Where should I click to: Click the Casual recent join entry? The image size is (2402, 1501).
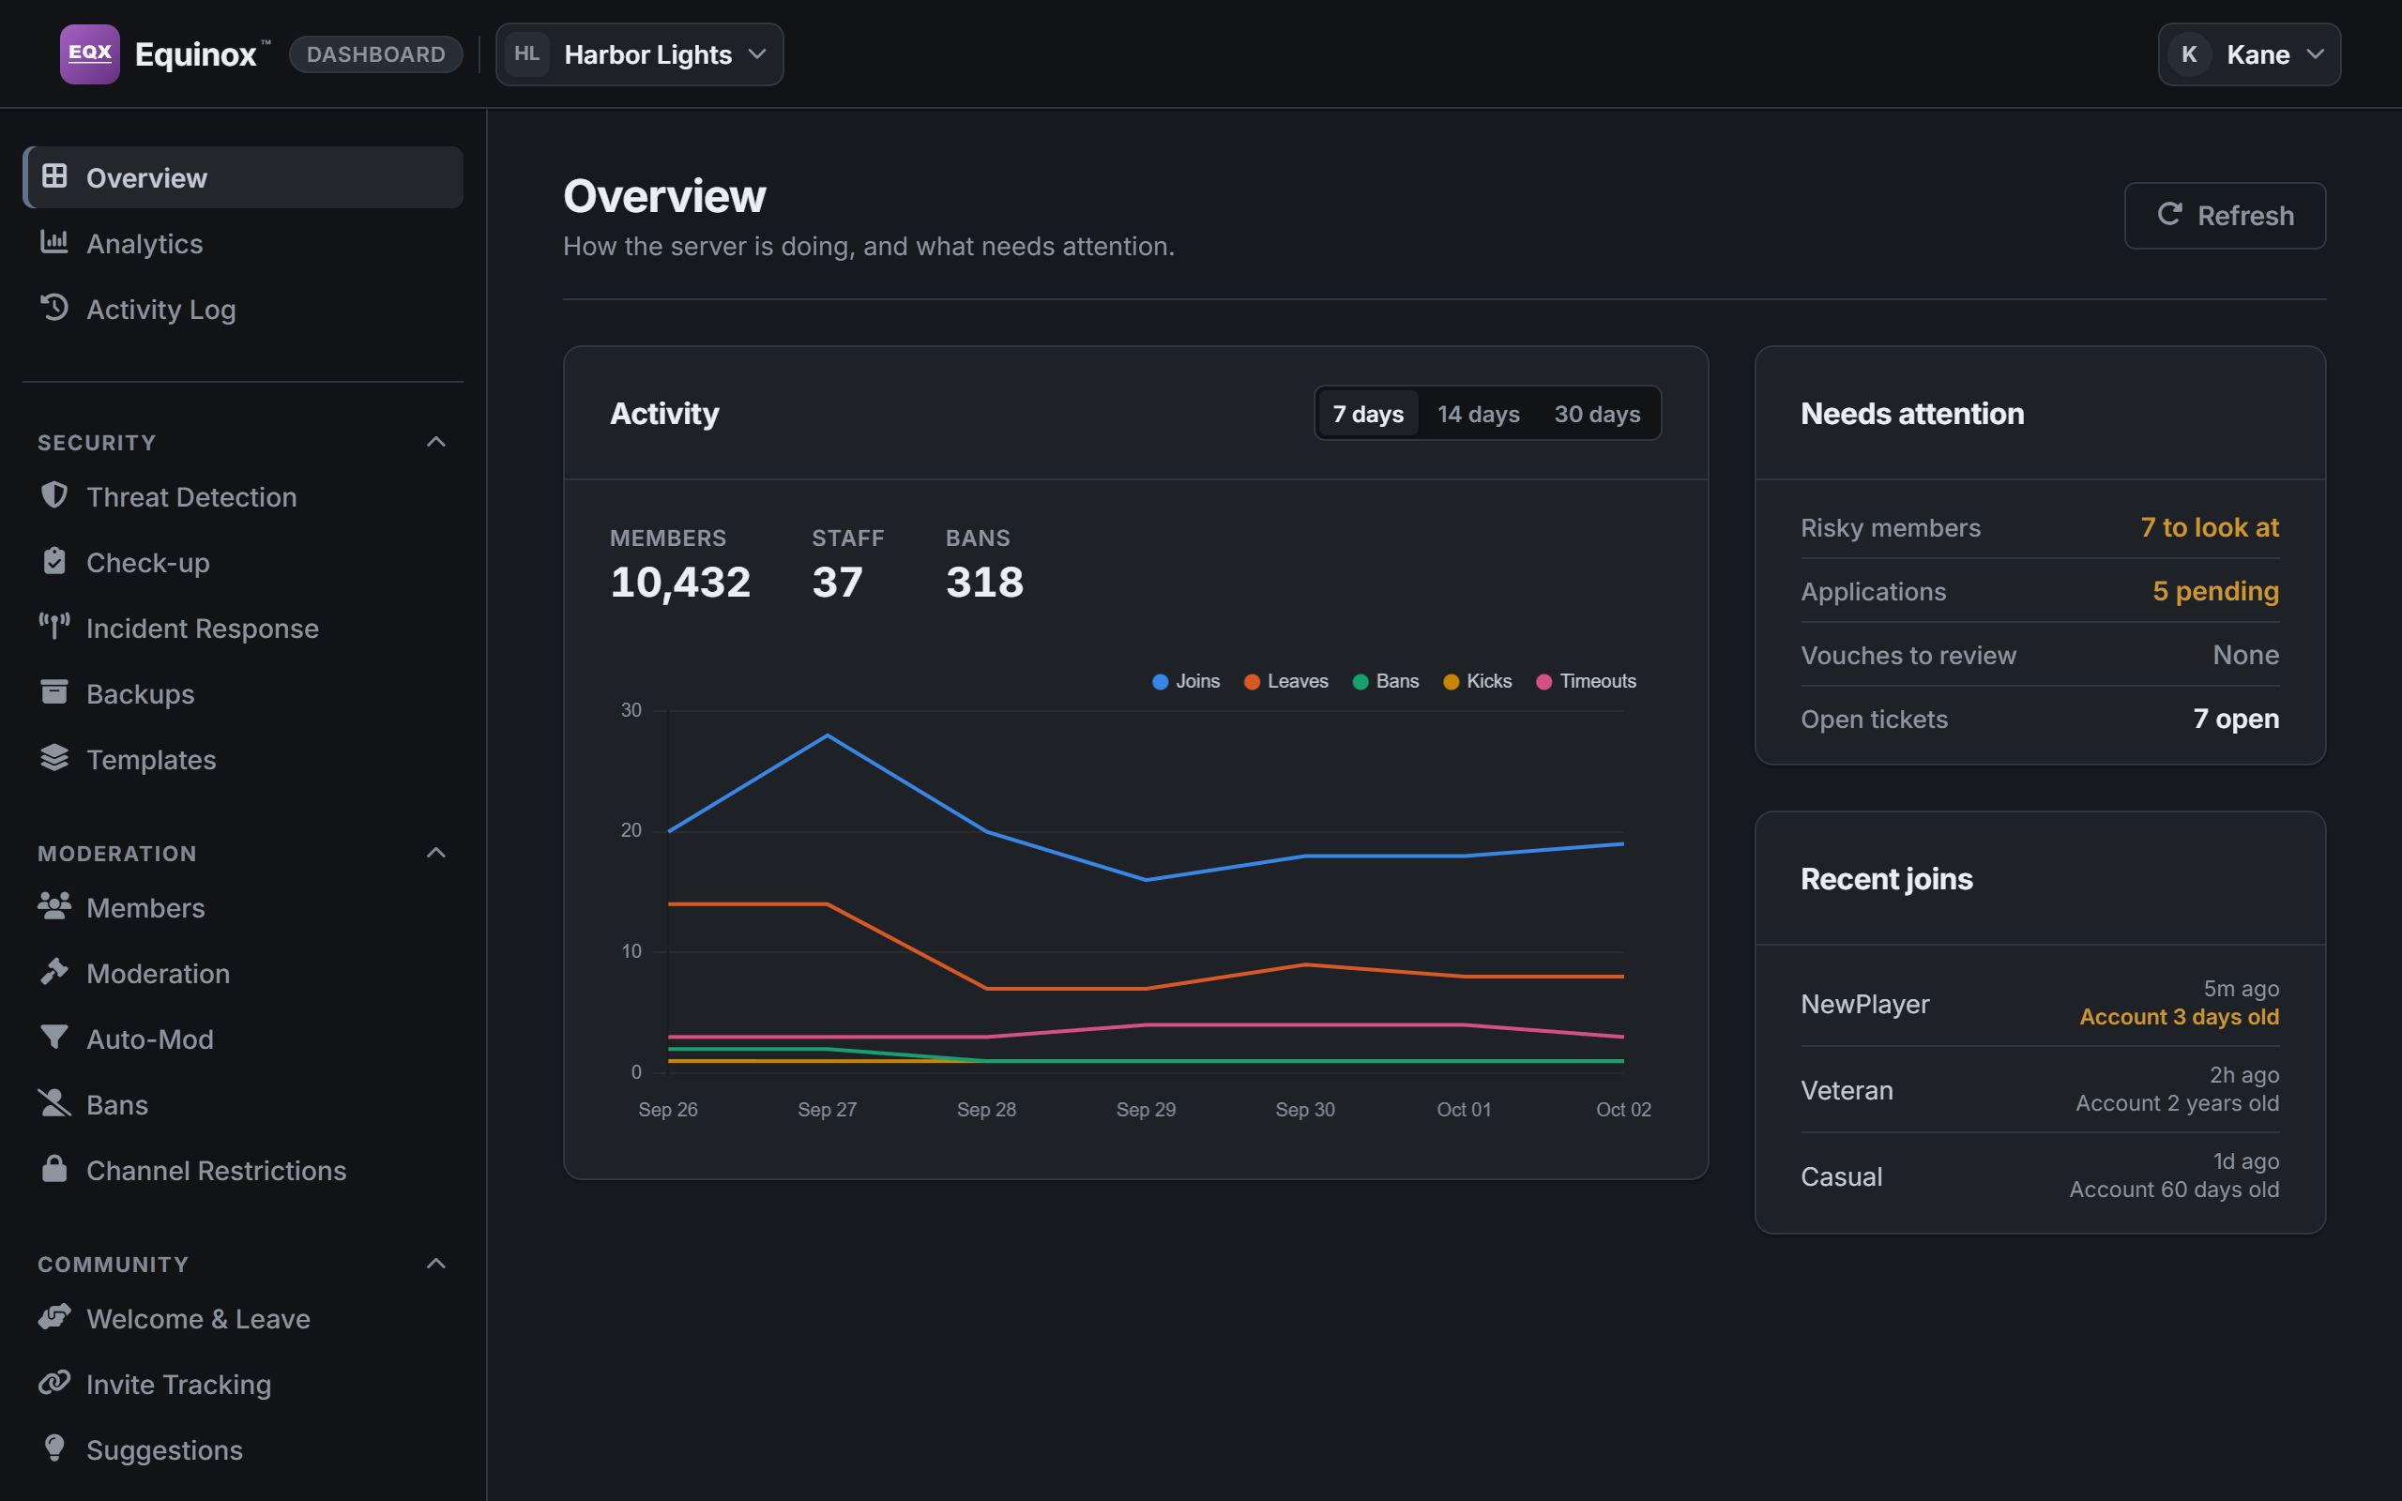coord(2040,1175)
